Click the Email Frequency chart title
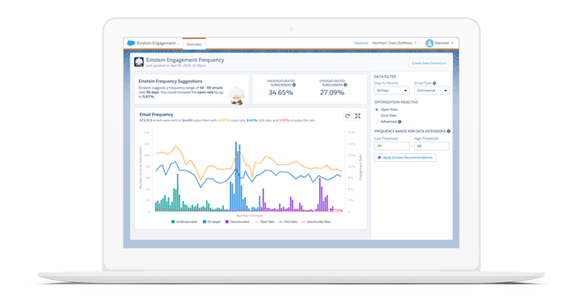The width and height of the screenshot is (576, 300). [x=156, y=114]
